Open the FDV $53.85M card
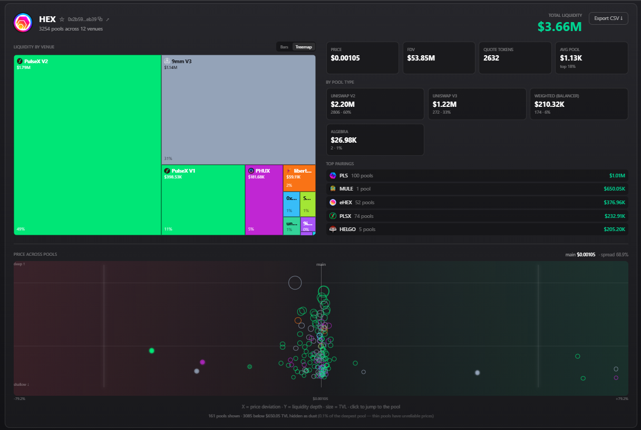 click(x=439, y=58)
